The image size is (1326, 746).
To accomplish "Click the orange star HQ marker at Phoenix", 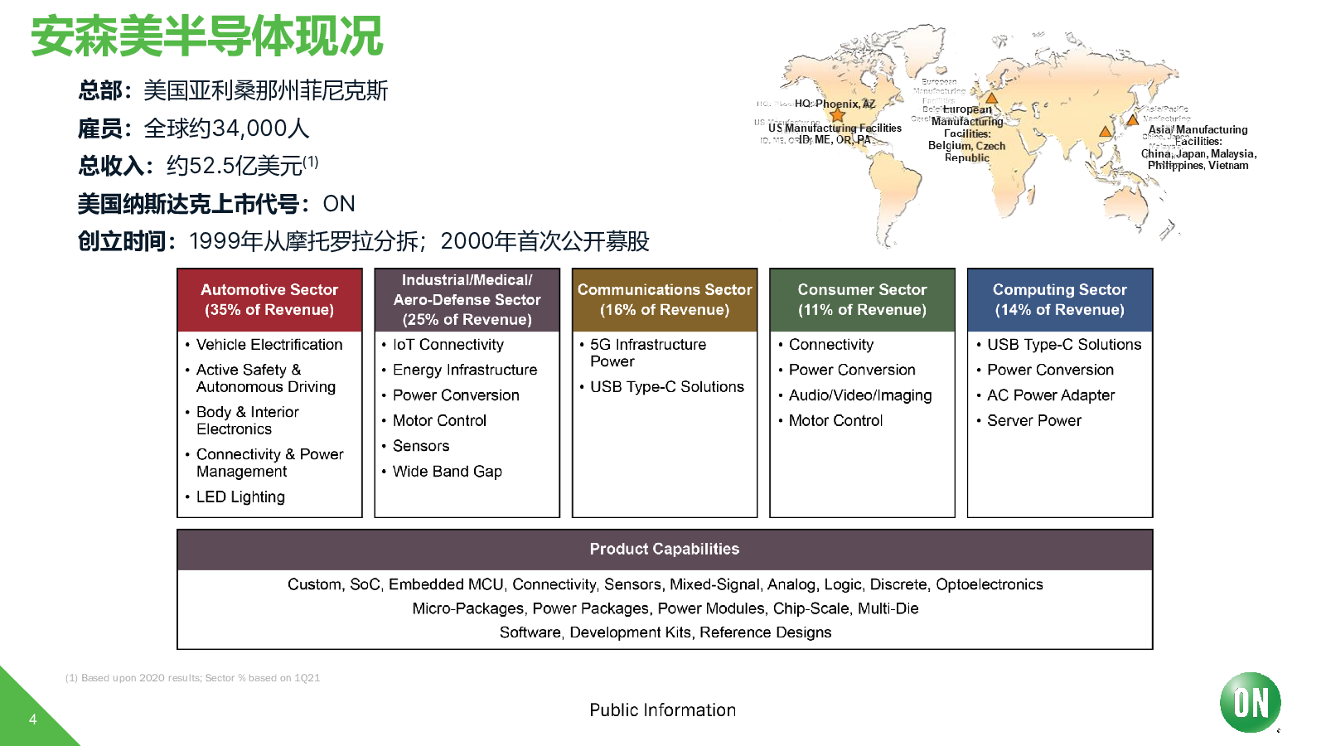I will pos(838,115).
